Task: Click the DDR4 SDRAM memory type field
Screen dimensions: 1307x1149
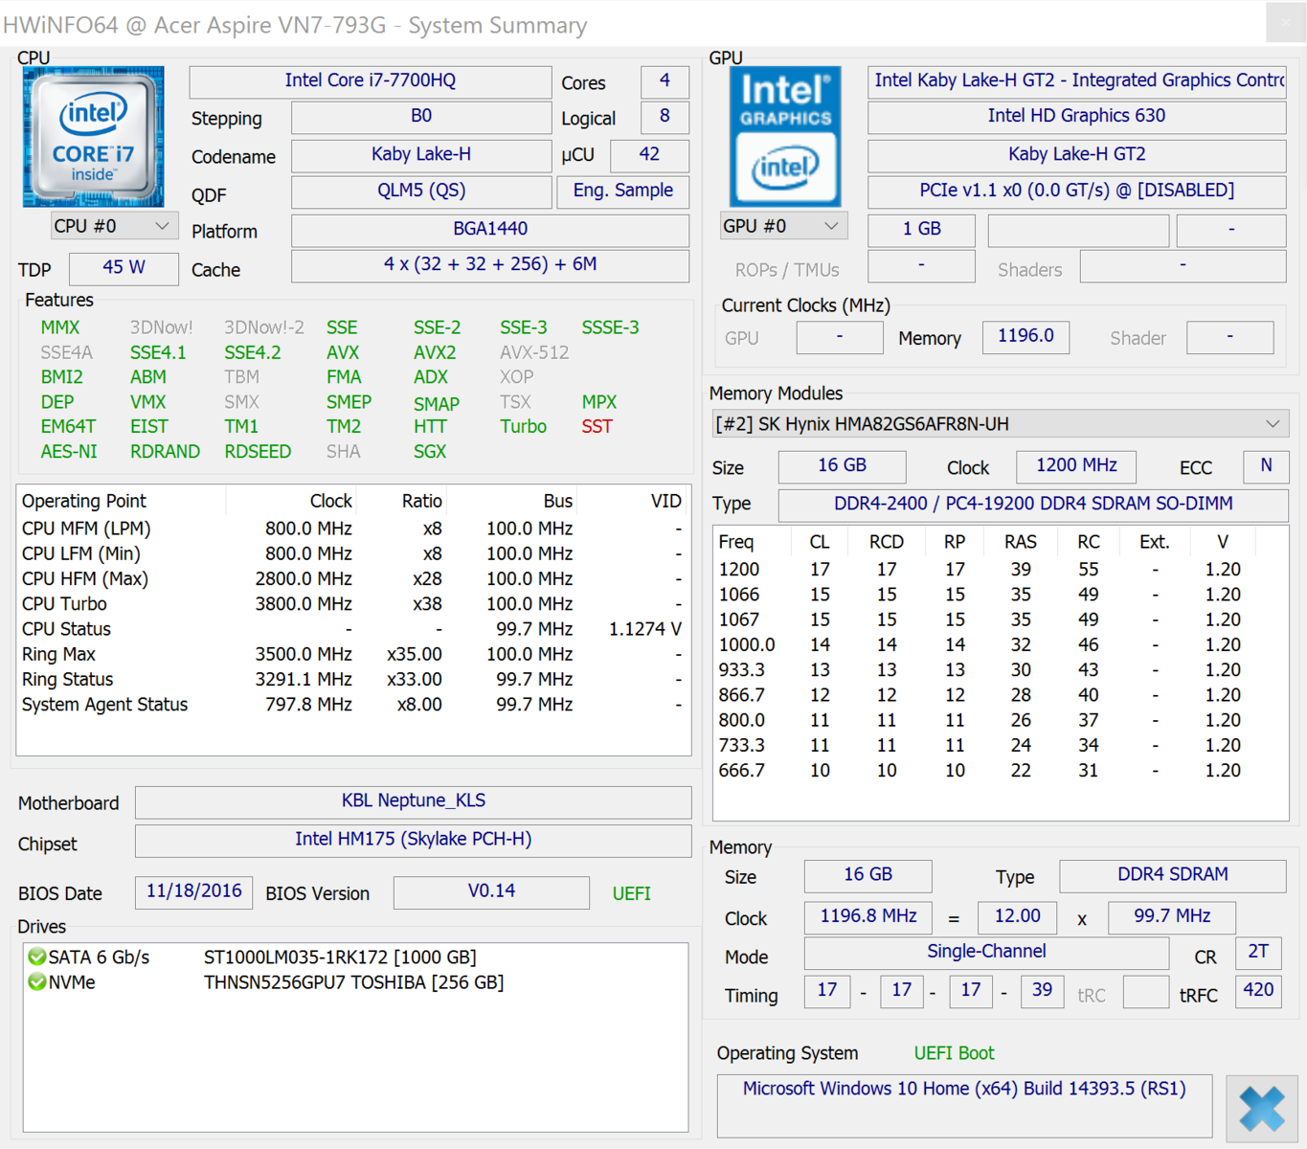Action: coord(1173,876)
